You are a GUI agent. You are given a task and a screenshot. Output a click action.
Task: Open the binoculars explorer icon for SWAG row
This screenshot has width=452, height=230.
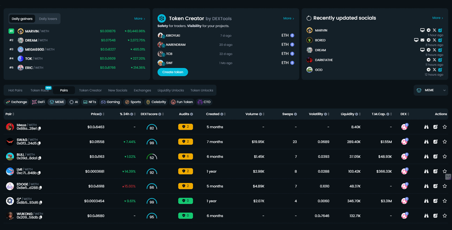tap(426, 142)
